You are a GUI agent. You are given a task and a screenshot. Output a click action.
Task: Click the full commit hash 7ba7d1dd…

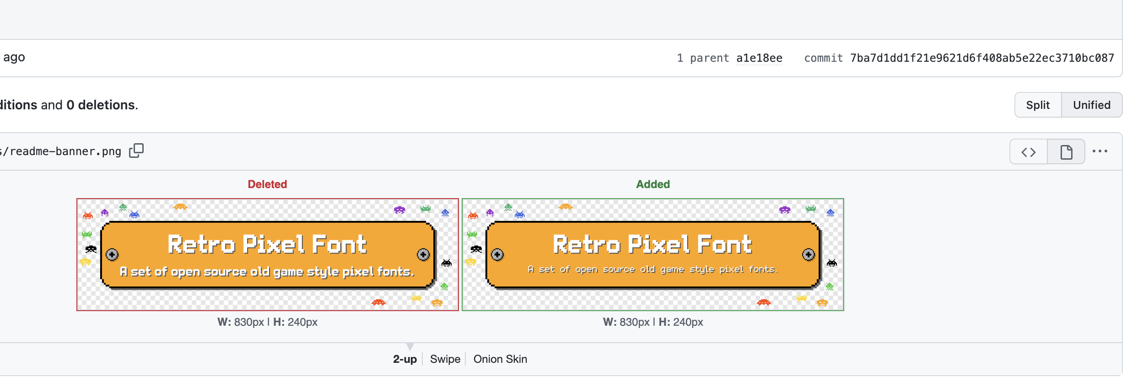point(982,58)
